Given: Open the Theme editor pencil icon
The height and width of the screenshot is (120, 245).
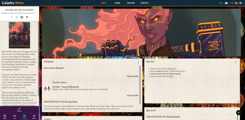Looking at the screenshot, I should click(19, 109).
